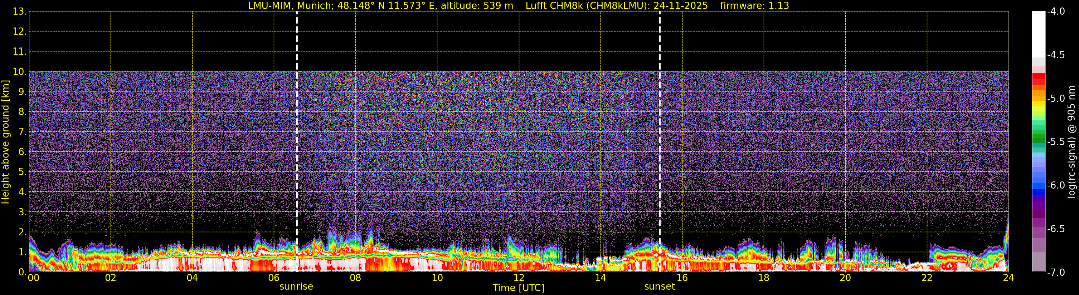The height and width of the screenshot is (295, 1079).
Task: Click the 'Height above ground [km]' label
Action: click(x=5, y=142)
